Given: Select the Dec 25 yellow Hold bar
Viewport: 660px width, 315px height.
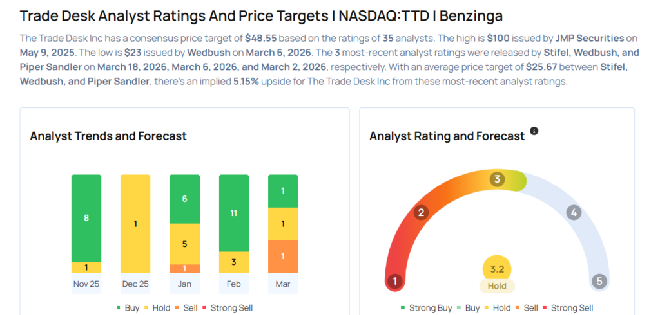Looking at the screenshot, I should [135, 224].
